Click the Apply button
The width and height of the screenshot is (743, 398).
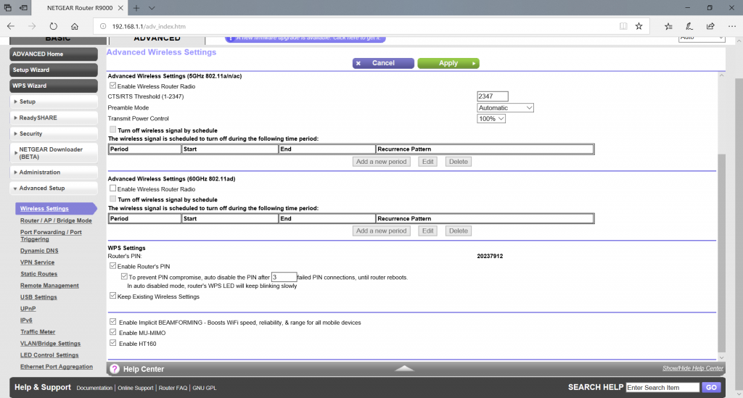448,63
